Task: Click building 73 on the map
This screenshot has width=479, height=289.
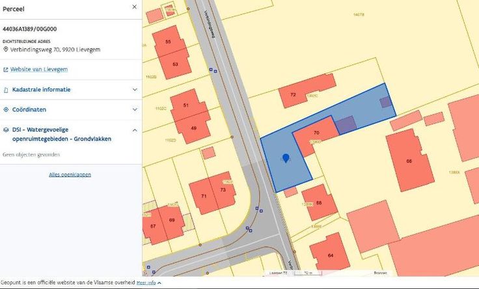Action: pyautogui.click(x=223, y=190)
